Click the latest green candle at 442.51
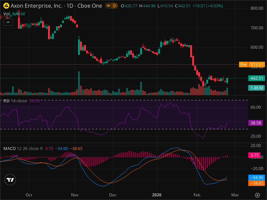Screen dimensions: 267x200 coord(227,80)
